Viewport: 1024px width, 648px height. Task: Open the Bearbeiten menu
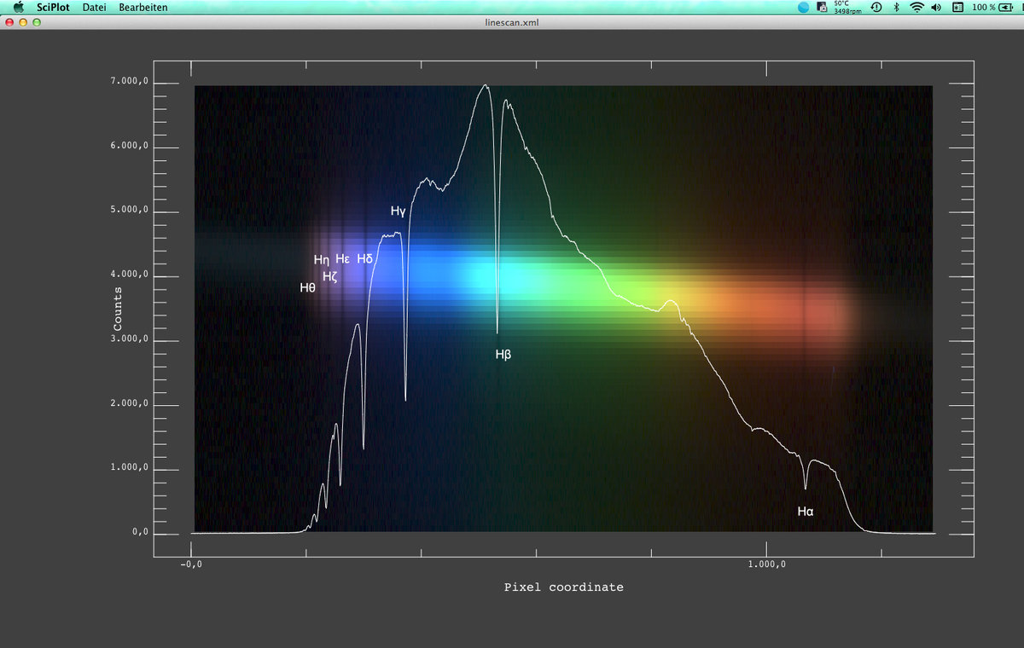coord(143,7)
